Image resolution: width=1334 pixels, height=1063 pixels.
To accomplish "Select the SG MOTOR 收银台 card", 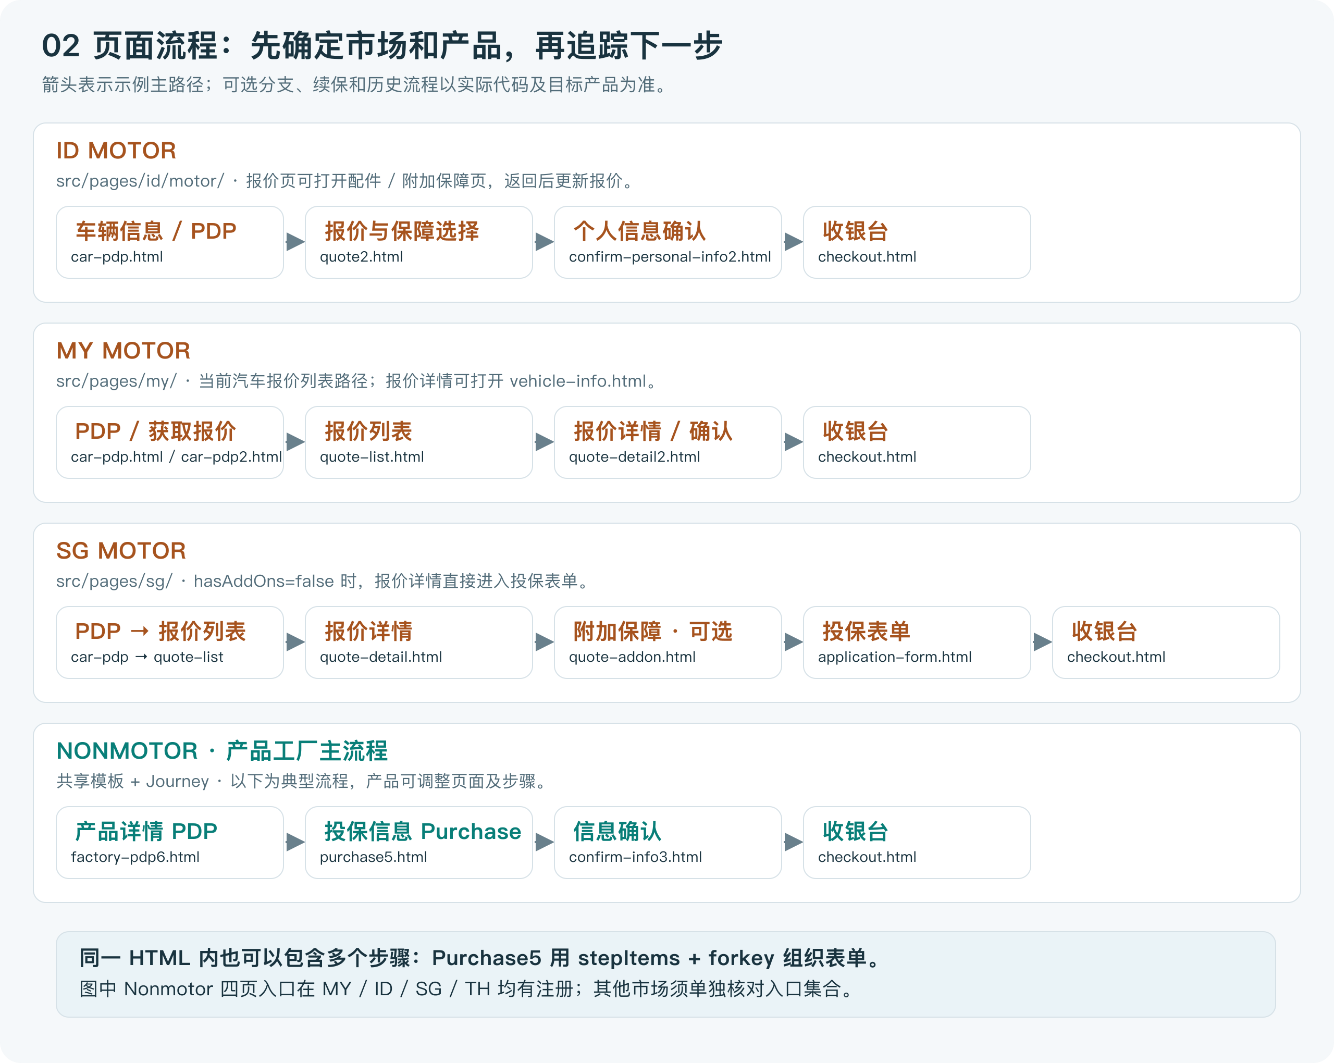I will click(1166, 642).
